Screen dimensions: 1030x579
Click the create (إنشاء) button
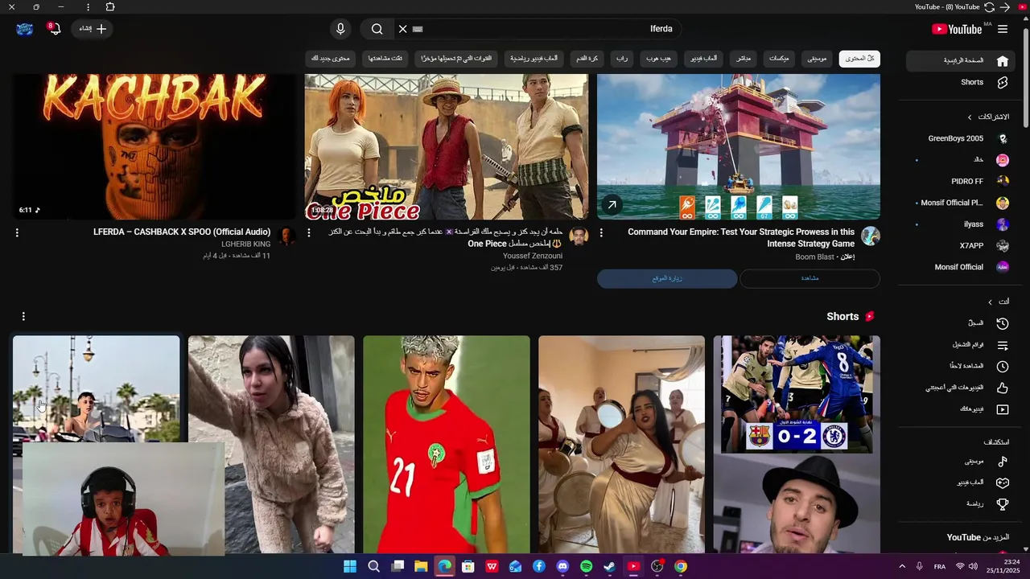pos(93,29)
